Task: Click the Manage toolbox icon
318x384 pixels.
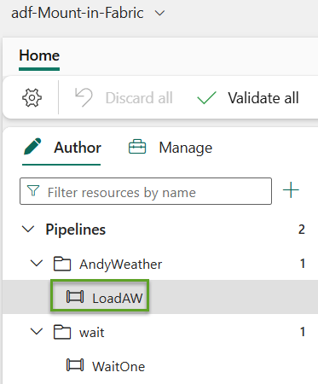Action: point(137,147)
